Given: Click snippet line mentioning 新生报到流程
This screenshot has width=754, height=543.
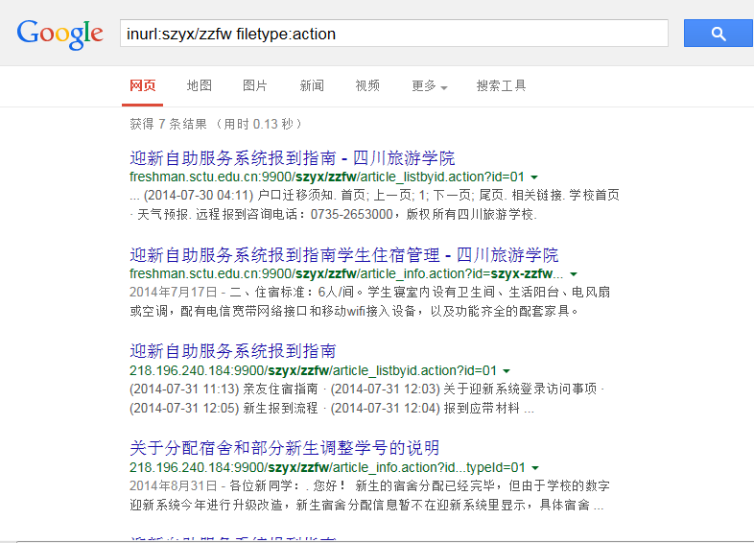Looking at the screenshot, I should (x=331, y=409).
